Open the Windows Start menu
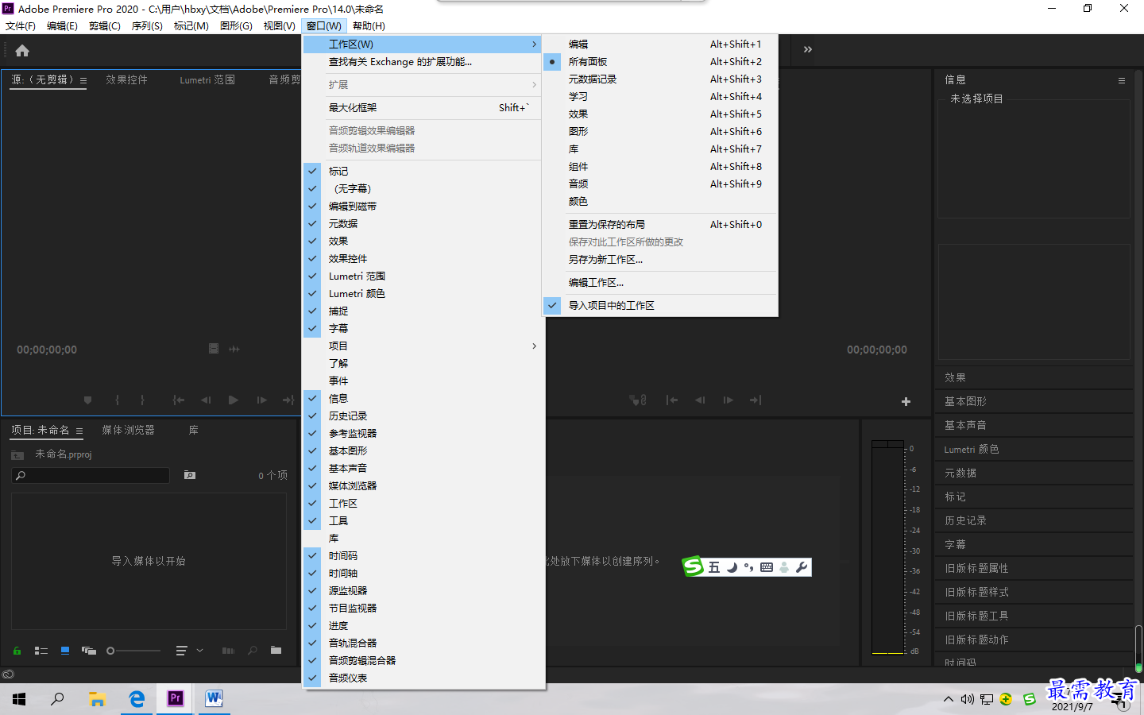This screenshot has height=715, width=1144. (19, 698)
